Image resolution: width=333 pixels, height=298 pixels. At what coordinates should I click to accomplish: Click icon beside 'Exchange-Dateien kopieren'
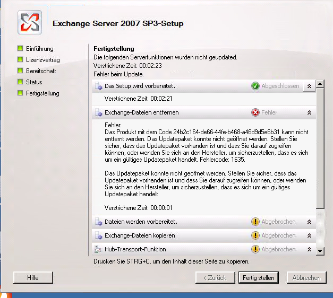tap(98, 235)
